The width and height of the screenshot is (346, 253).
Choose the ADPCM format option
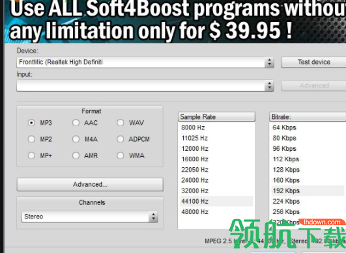click(x=121, y=139)
